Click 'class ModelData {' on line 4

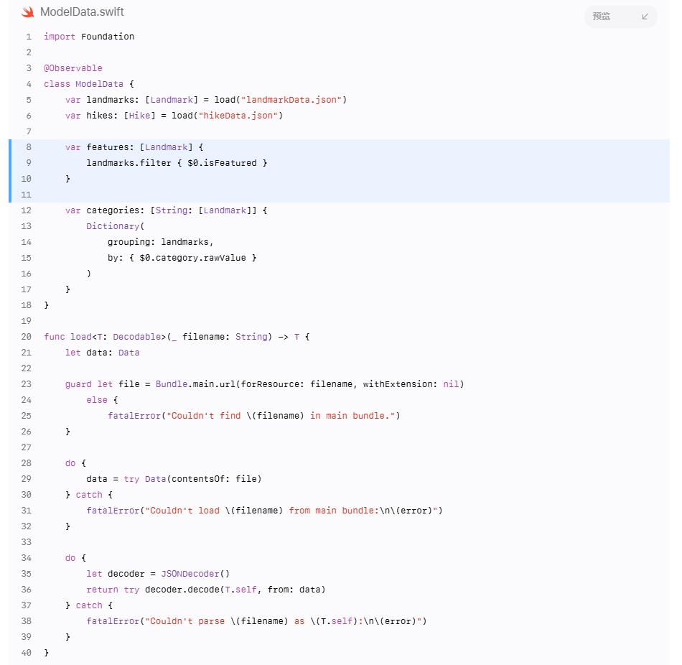(89, 84)
